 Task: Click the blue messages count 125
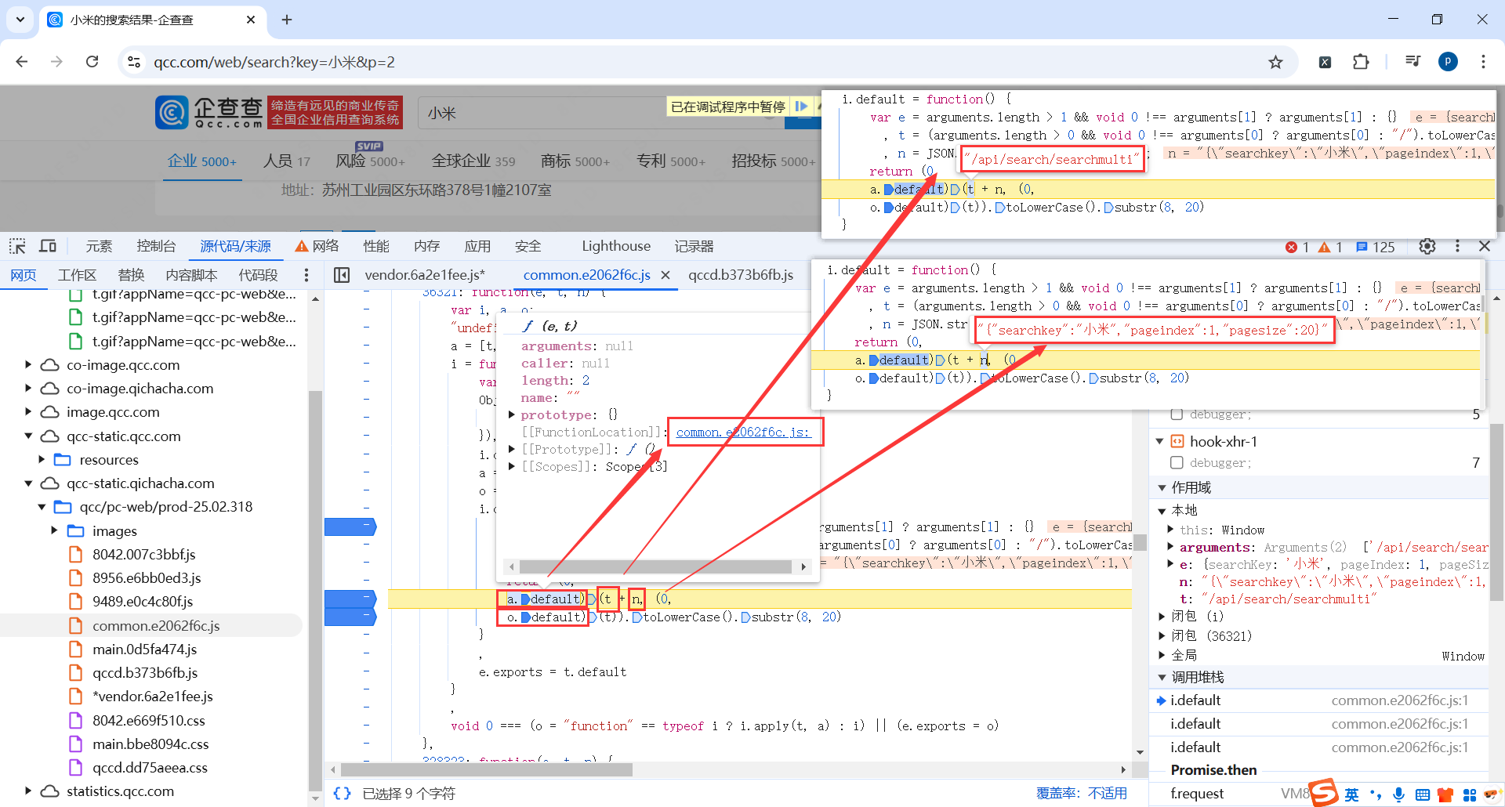[1376, 247]
